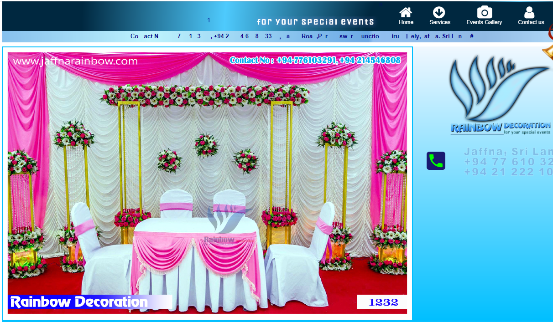Open the Events Gallery camera icon
Viewport: 553px width, 322px height.
point(484,12)
